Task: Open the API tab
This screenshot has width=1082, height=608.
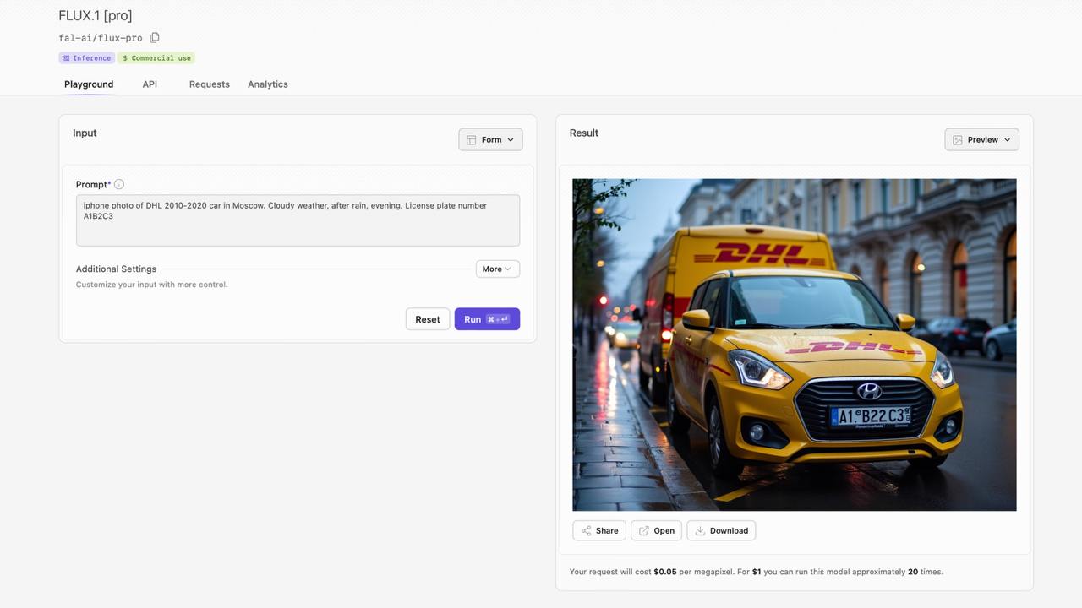Action: [x=150, y=84]
